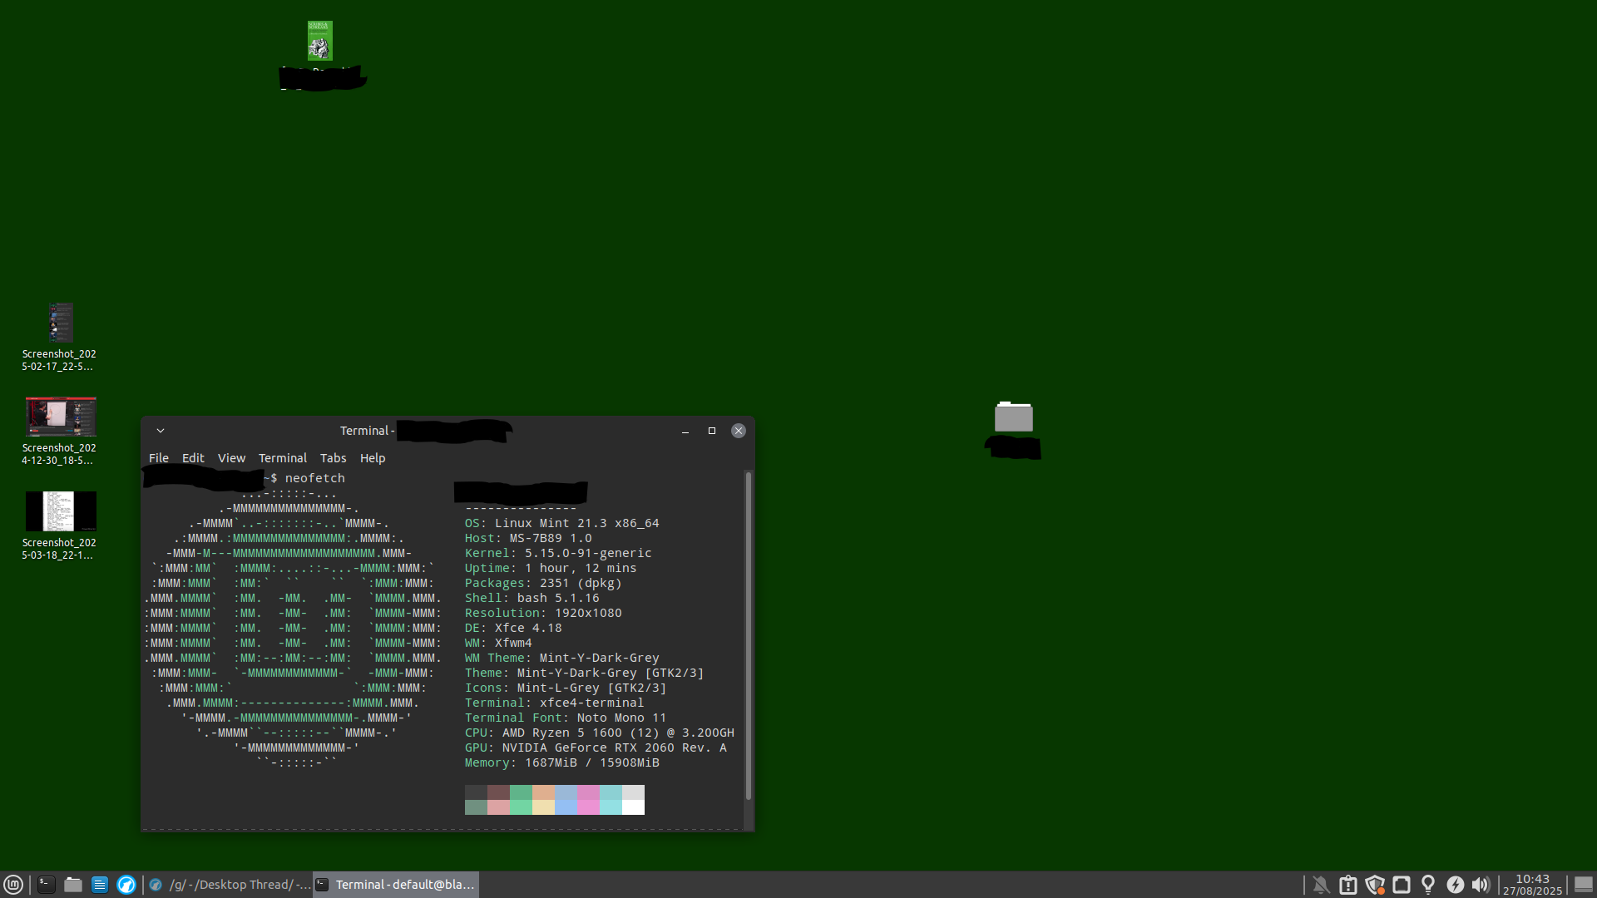The width and height of the screenshot is (1597, 898).
Task: Toggle the lightbulb tray indicator
Action: 1428,885
